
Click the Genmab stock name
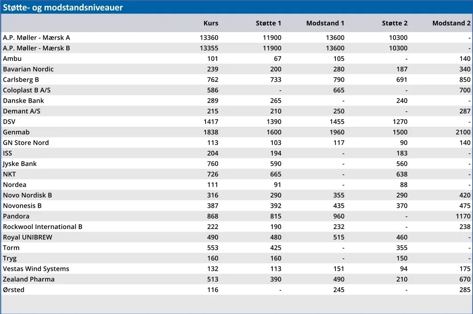16,132
